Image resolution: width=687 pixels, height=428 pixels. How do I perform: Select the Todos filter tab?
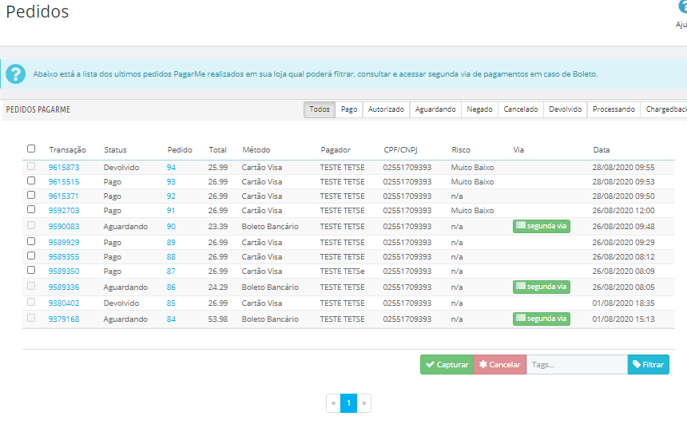(x=320, y=109)
